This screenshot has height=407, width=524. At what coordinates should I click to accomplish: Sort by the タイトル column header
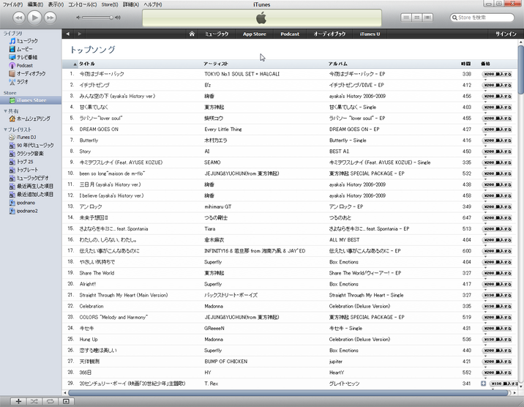86,64
